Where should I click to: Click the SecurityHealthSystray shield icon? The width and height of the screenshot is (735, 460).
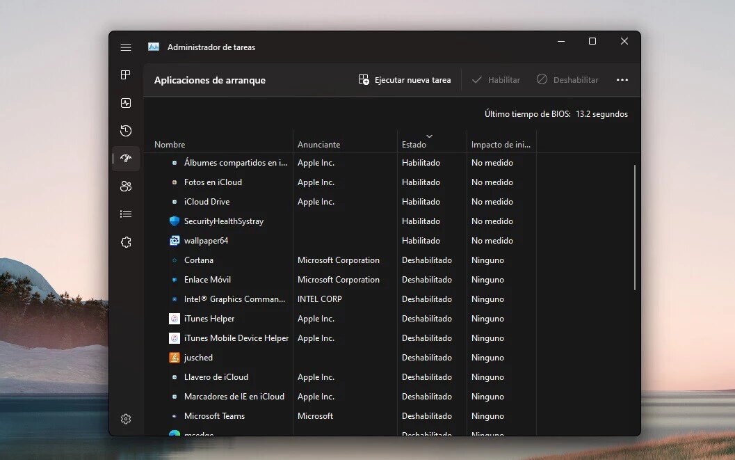(175, 221)
